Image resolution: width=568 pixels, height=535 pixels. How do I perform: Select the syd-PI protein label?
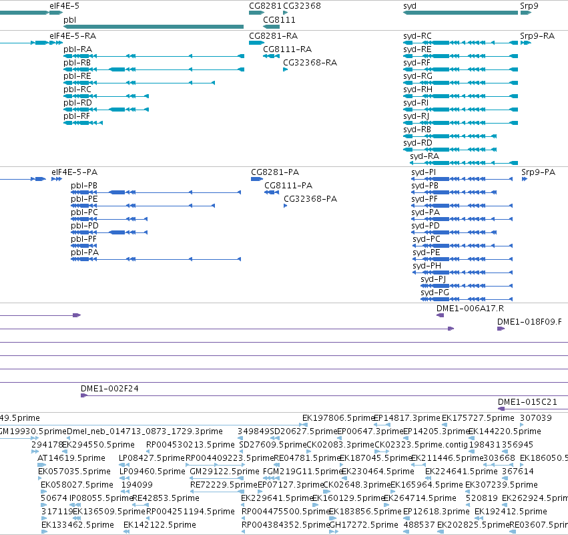click(423, 172)
